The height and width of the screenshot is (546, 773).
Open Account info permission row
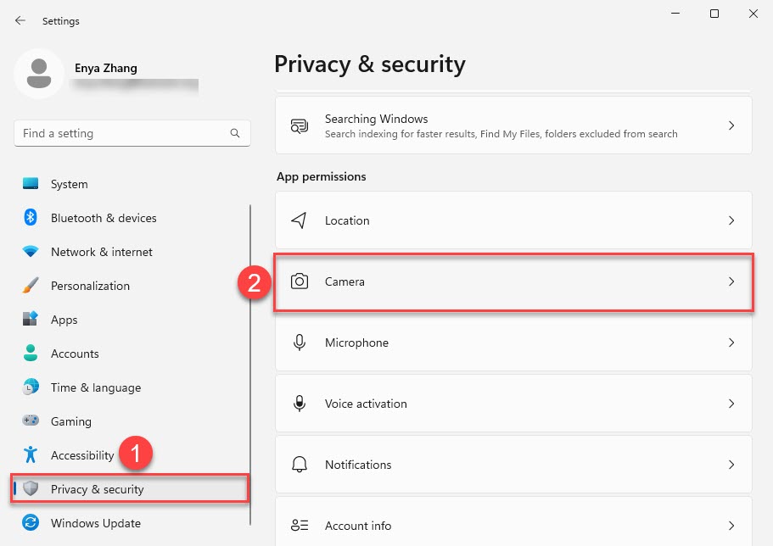point(513,526)
